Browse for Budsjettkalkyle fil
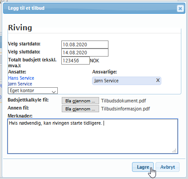The width and height of the screenshot is (188, 179). (80, 101)
